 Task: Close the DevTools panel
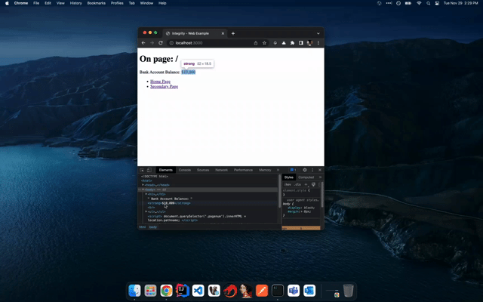(x=320, y=170)
